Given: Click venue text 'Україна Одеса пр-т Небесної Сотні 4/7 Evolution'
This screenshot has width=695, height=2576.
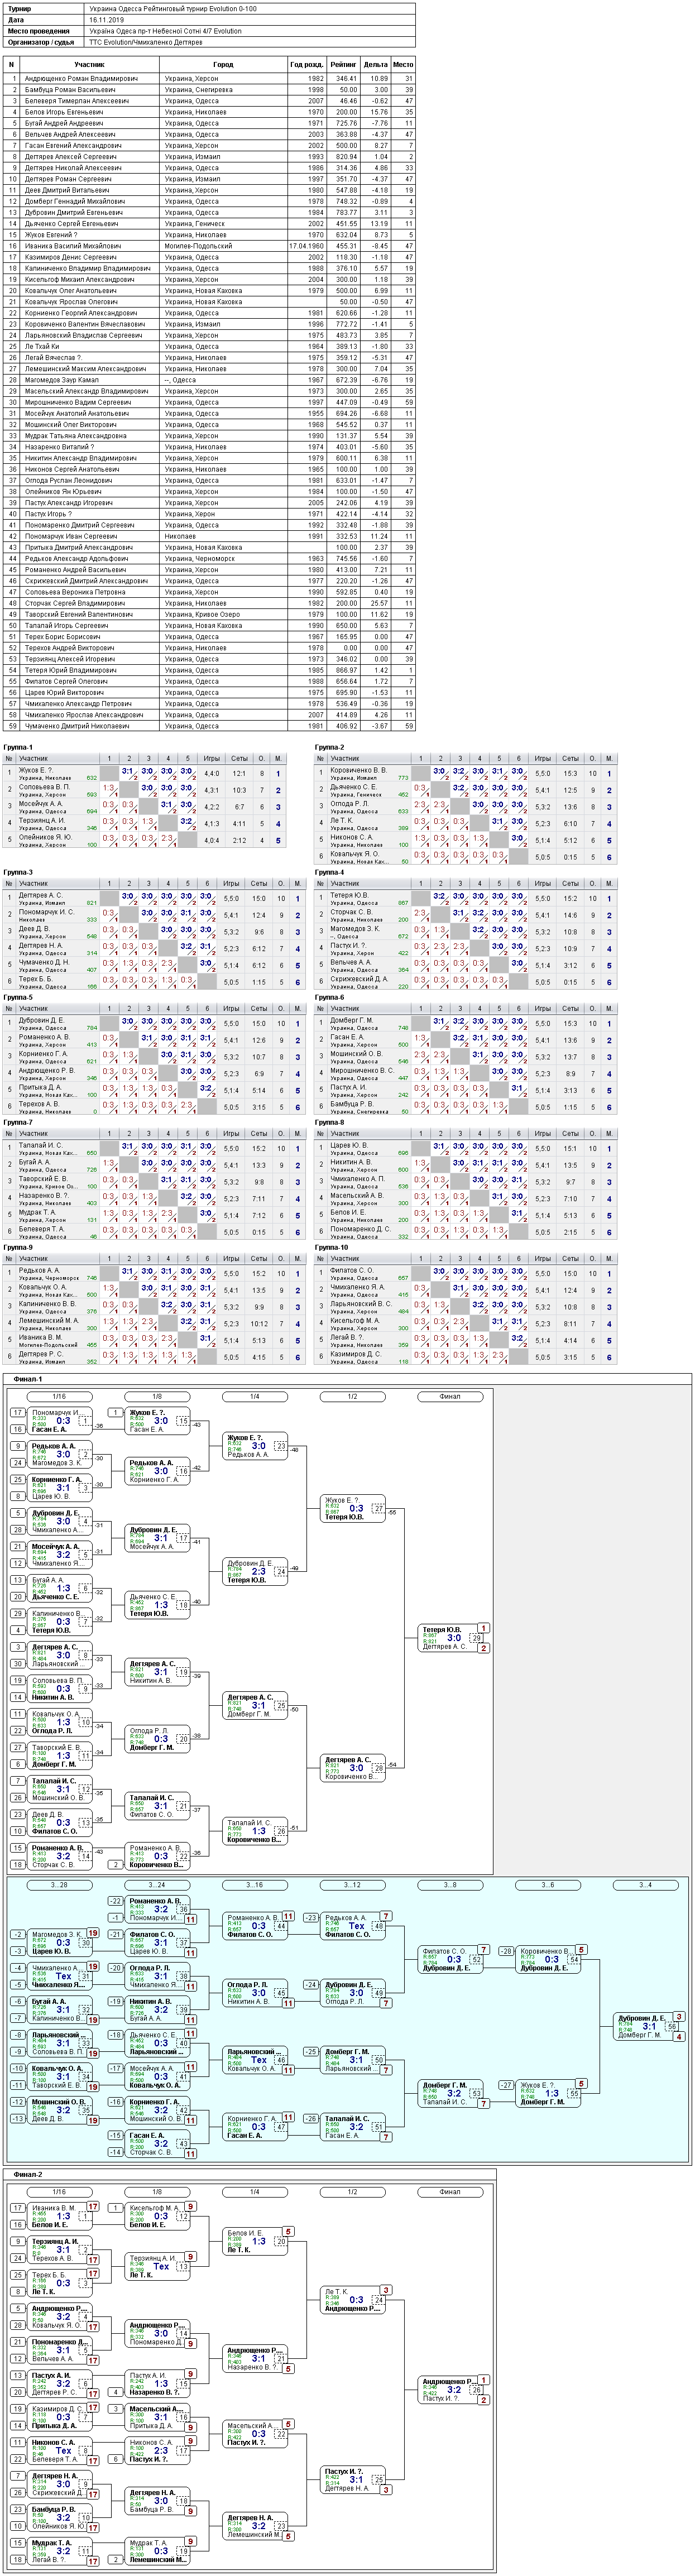Looking at the screenshot, I should pyautogui.click(x=165, y=31).
